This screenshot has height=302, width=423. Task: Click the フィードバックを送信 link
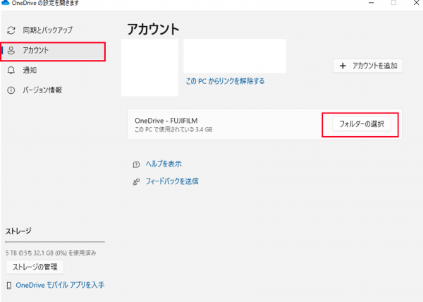pos(171,181)
